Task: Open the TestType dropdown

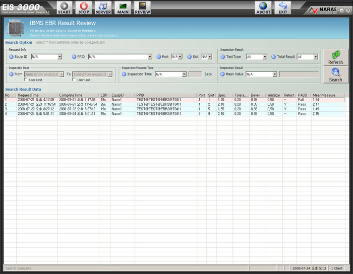Action: pos(265,57)
